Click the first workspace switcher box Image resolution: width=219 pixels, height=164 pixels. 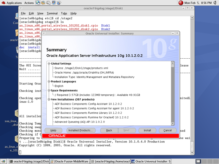(x=198, y=161)
